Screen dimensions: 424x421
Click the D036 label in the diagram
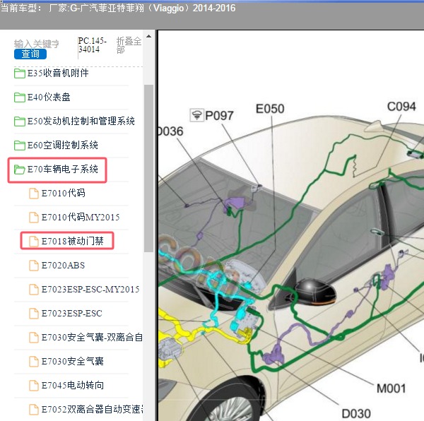(170, 131)
